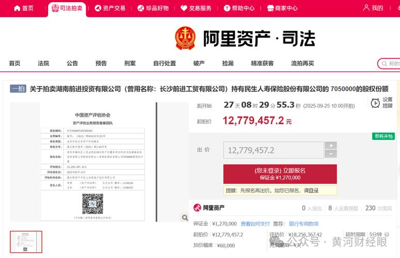Open 资产交易 section
This screenshot has width=400, height=258.
[x=110, y=8]
